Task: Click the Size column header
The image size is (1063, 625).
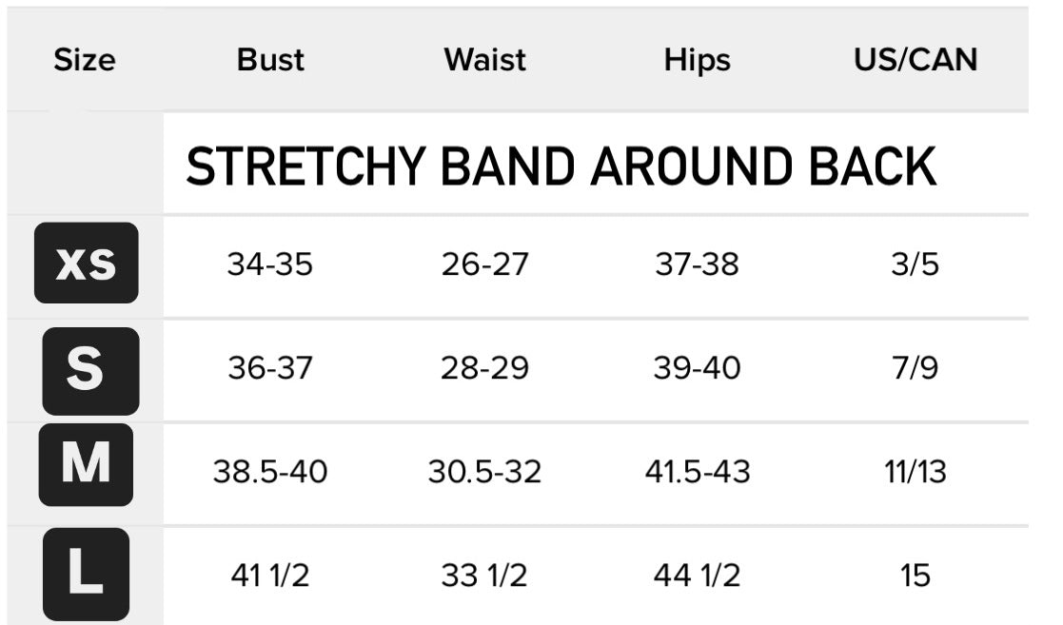Action: click(x=84, y=60)
